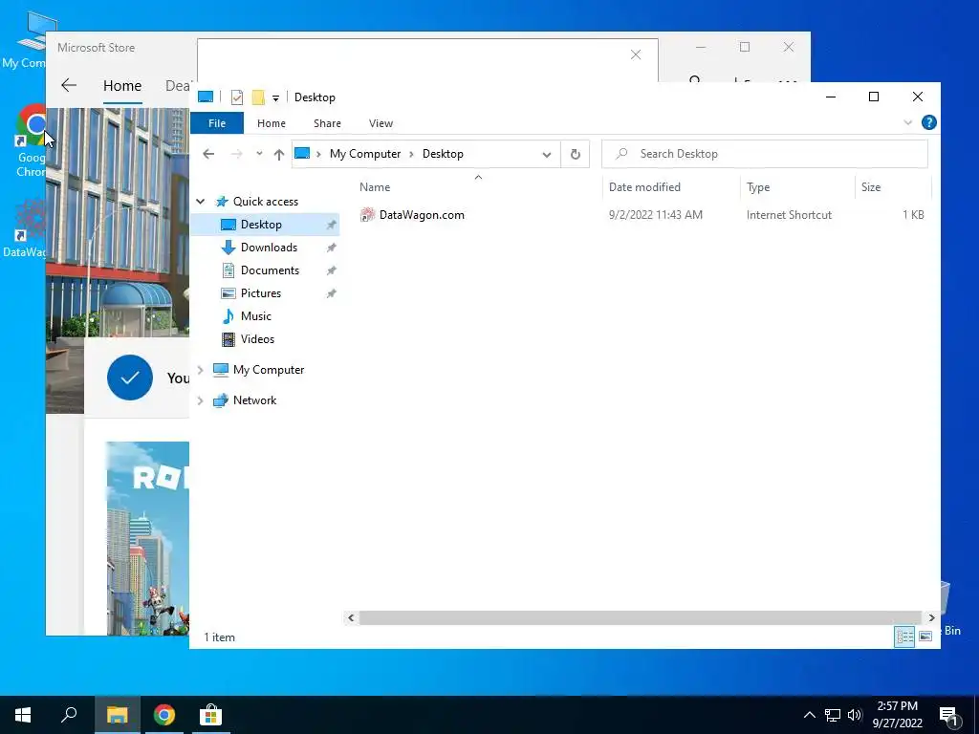The height and width of the screenshot is (734, 979).
Task: Click the Explorer forward arrow
Action: [237, 154]
